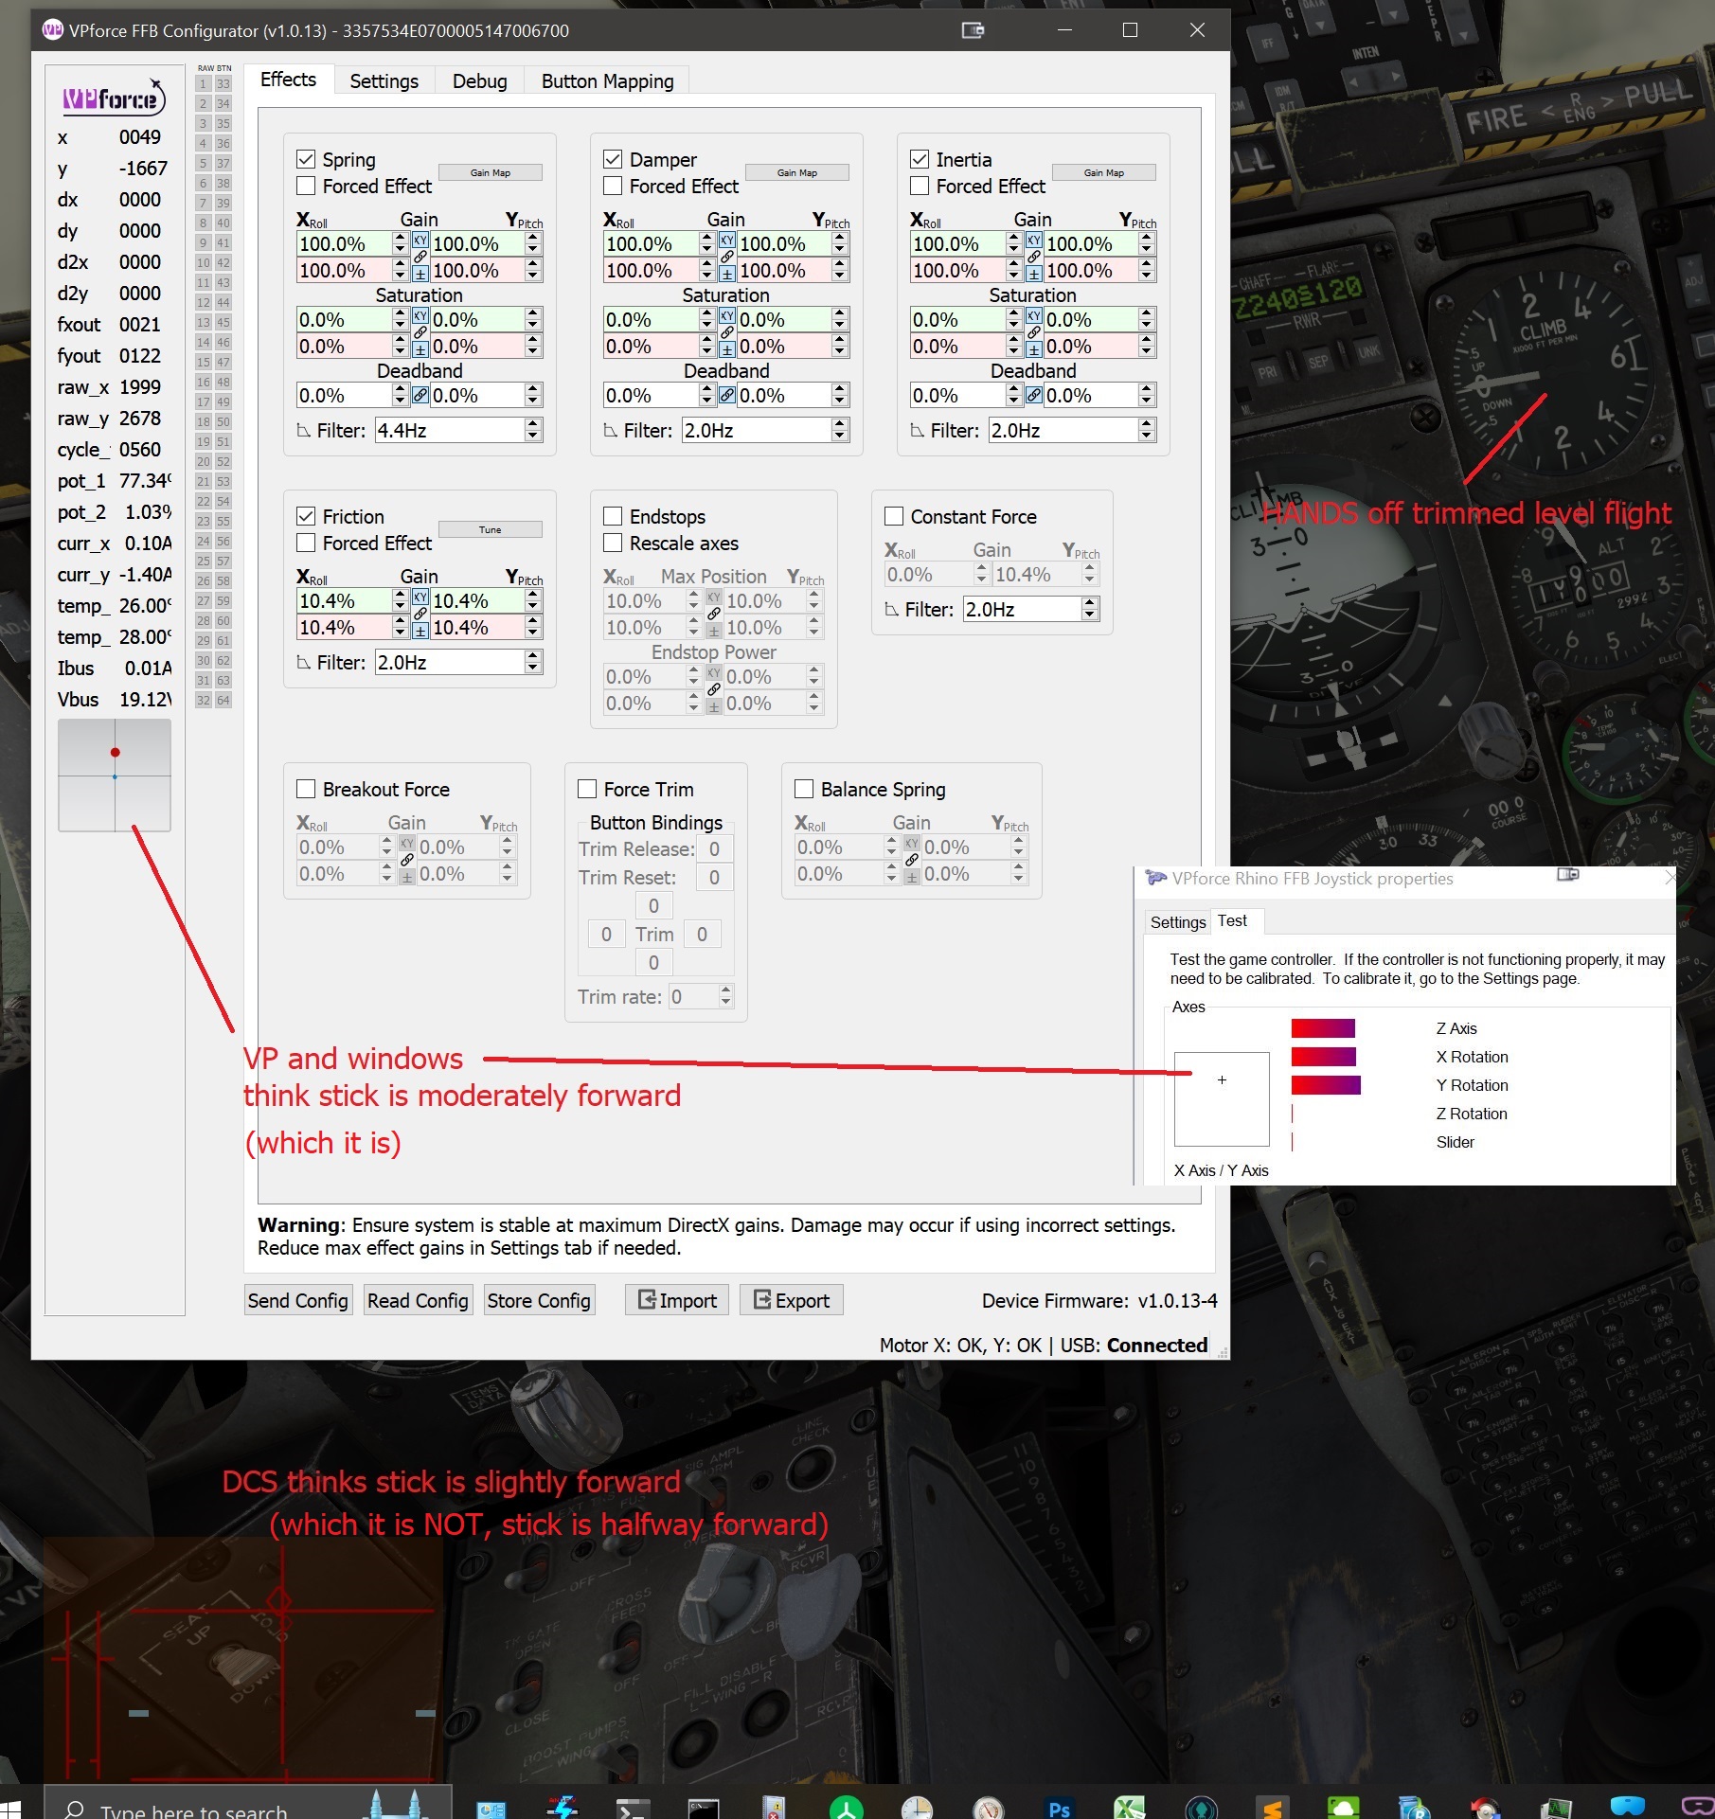Toggle the Damper Saturation XY link icon

coord(726,316)
